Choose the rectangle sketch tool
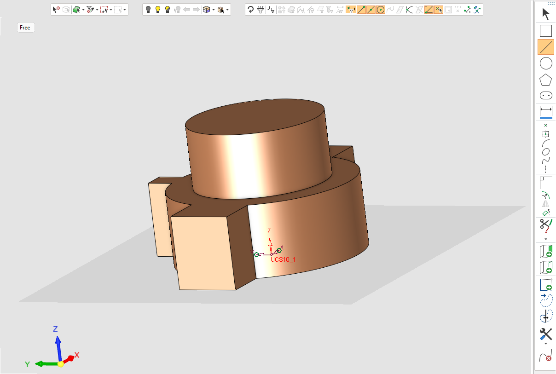Viewport: 556px width, 374px height. coord(545,31)
